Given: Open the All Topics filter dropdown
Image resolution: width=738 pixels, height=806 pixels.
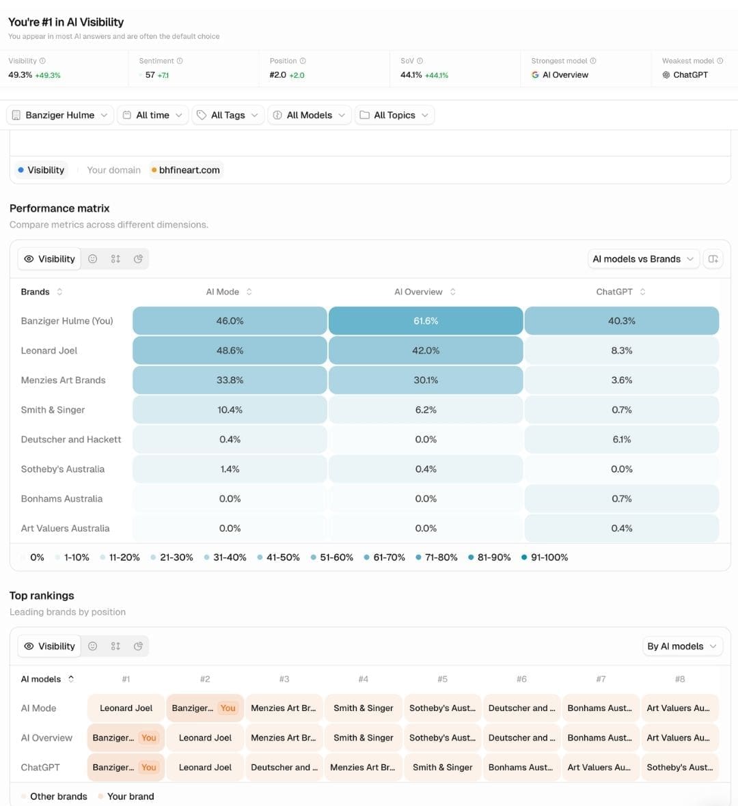Looking at the screenshot, I should coord(394,115).
